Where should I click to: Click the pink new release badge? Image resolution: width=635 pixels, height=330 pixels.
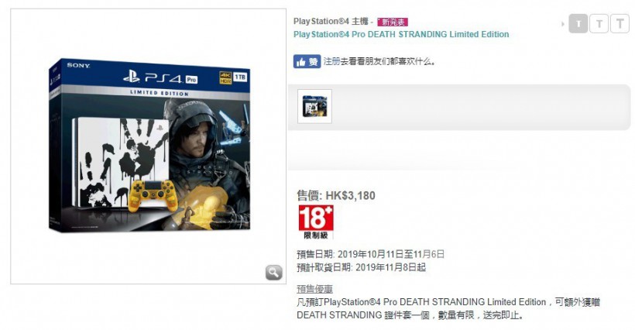coord(392,22)
